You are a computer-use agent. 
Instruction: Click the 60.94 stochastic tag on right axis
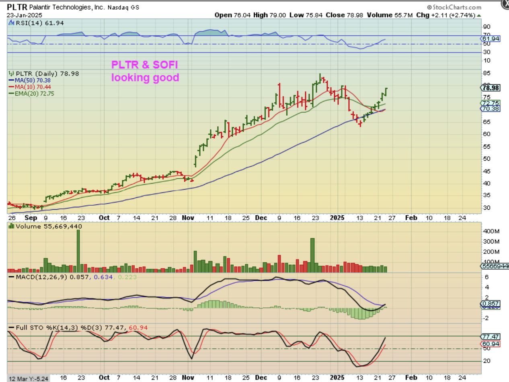[x=491, y=344]
